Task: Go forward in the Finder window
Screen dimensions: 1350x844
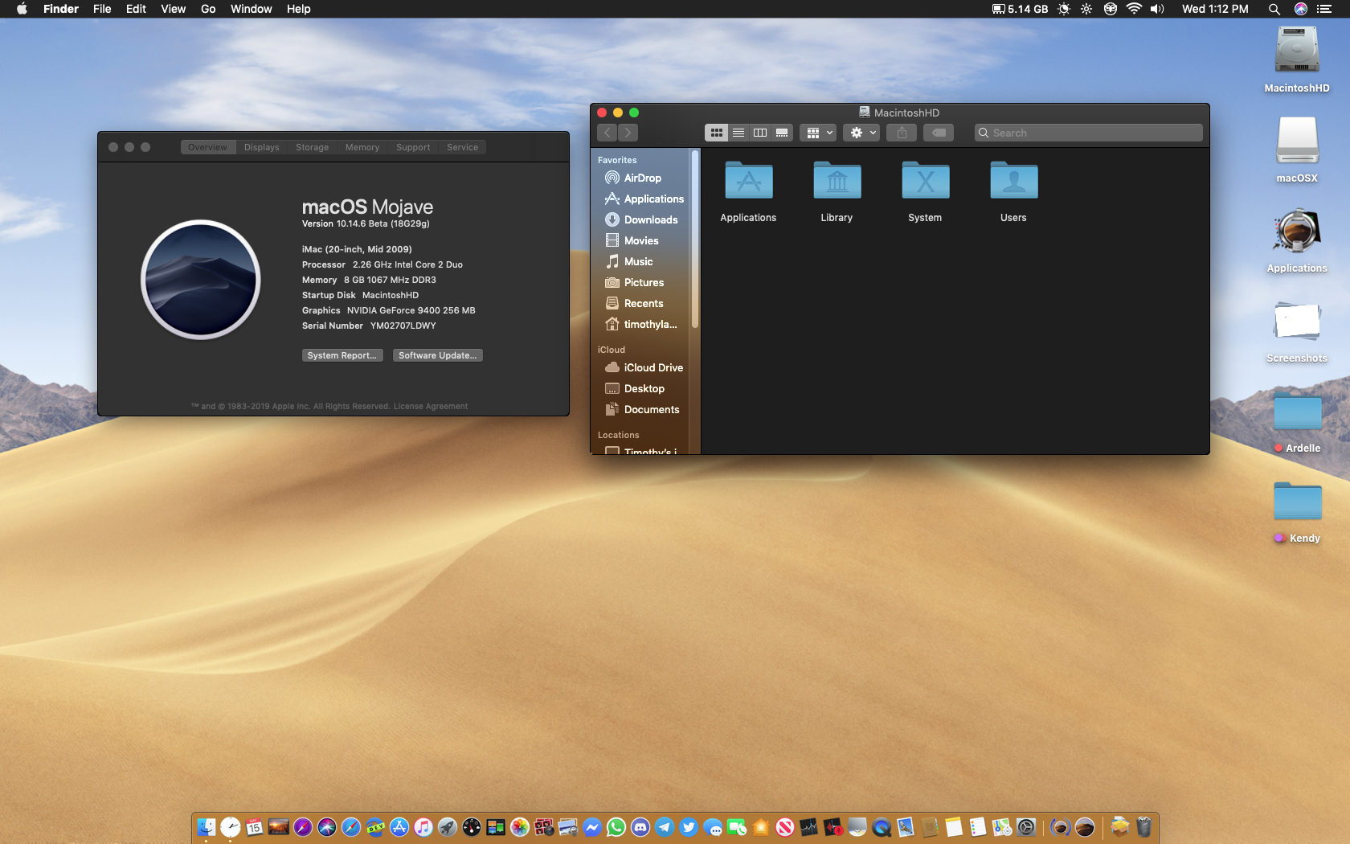Action: [628, 133]
